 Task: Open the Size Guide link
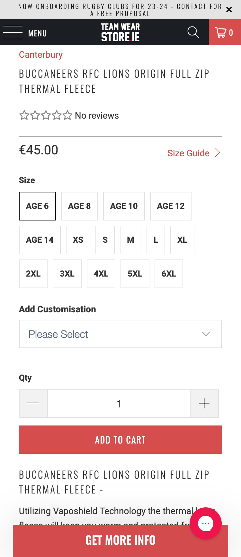194,153
